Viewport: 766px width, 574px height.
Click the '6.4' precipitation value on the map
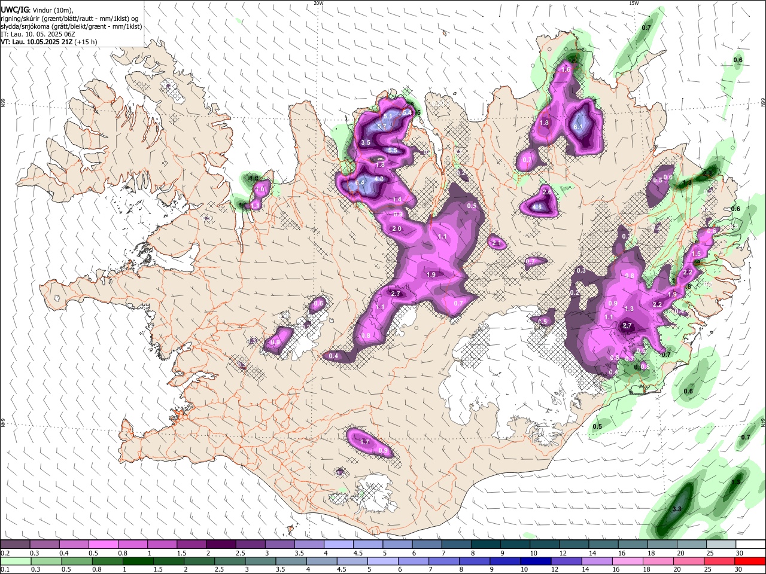pyautogui.click(x=360, y=182)
